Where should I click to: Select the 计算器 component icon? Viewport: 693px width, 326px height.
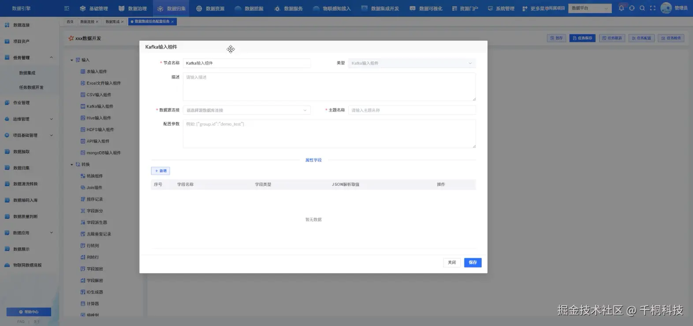click(83, 304)
